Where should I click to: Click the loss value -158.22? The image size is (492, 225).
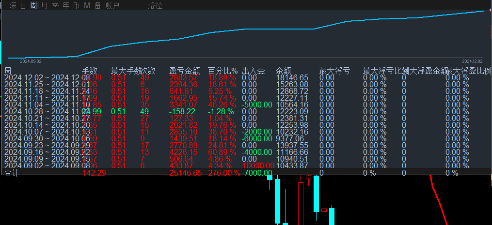pos(182,112)
